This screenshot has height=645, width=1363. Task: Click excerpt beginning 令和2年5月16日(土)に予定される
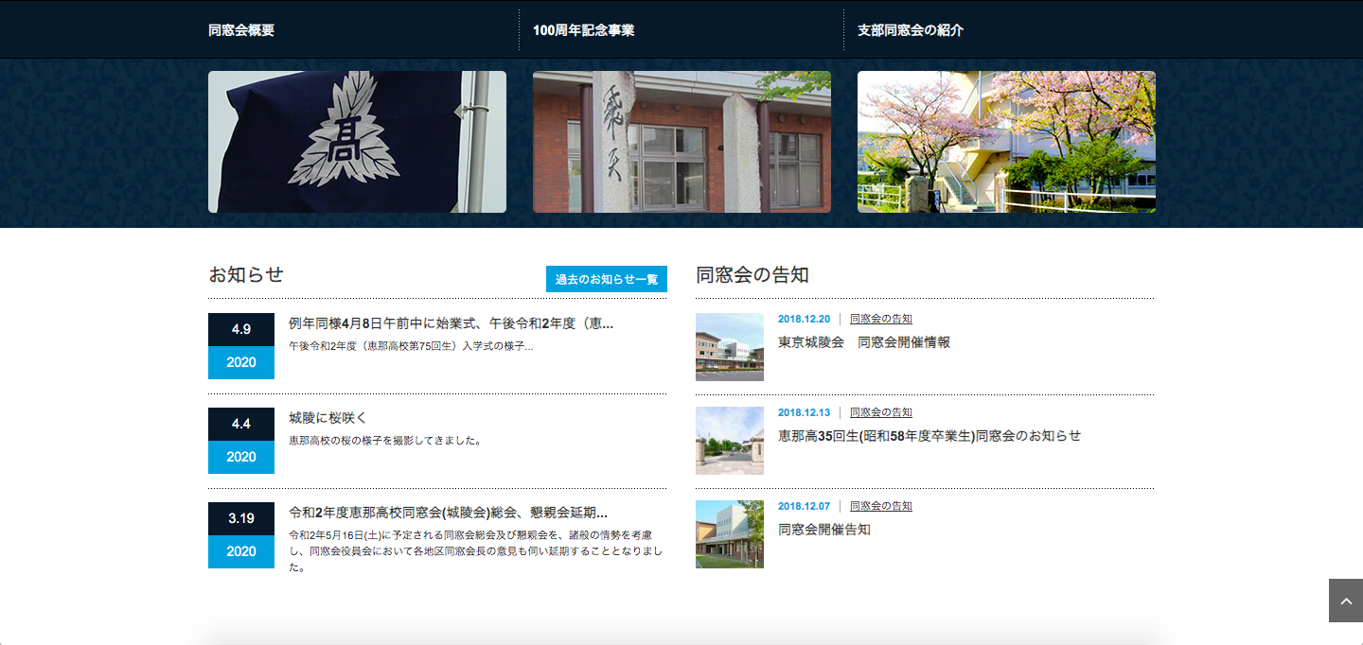point(477,551)
